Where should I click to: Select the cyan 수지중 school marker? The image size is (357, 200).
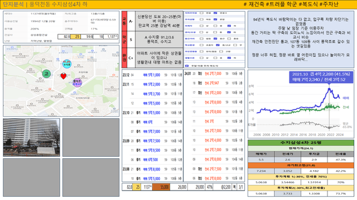click(67, 64)
